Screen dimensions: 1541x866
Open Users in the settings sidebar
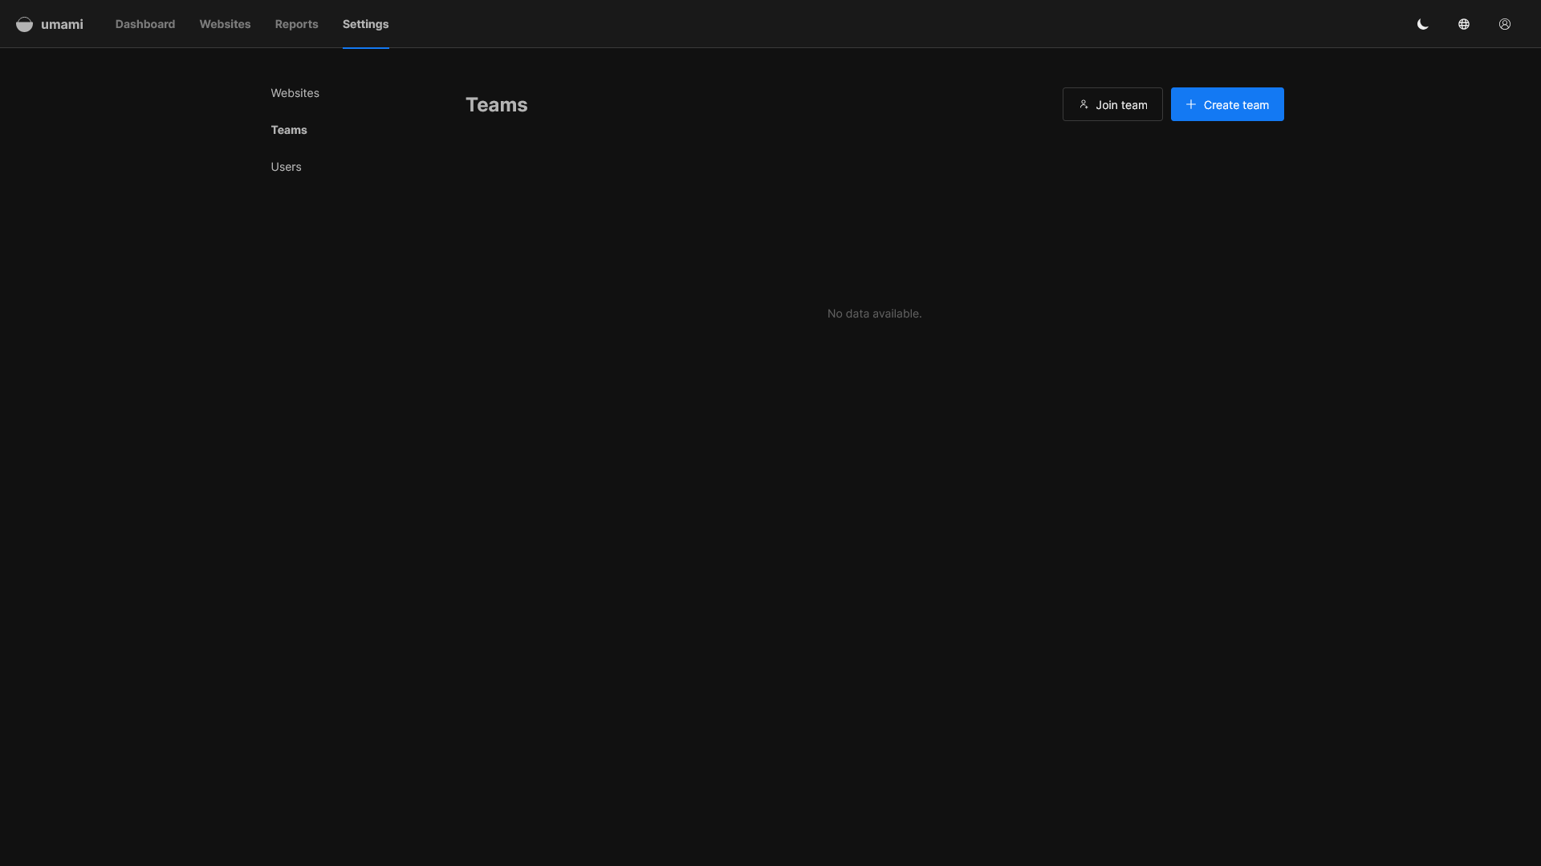coord(286,167)
